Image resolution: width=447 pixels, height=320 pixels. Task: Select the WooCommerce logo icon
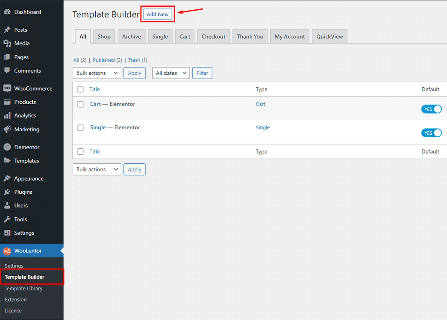click(7, 89)
